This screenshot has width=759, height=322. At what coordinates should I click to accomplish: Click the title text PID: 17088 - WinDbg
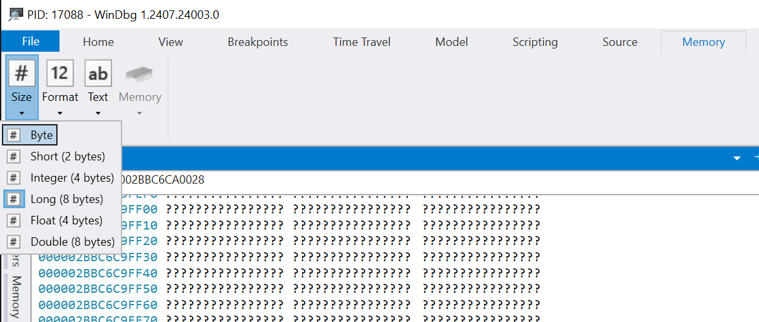(124, 14)
